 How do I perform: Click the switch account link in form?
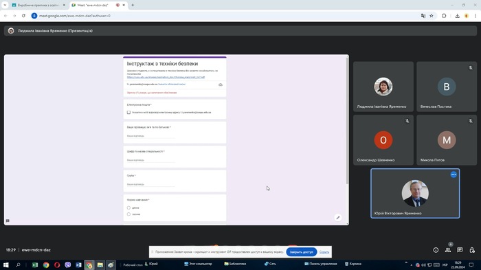tap(172, 84)
